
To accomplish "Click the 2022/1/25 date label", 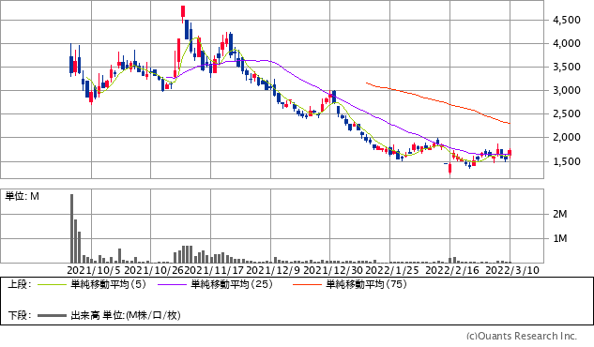I will [392, 270].
